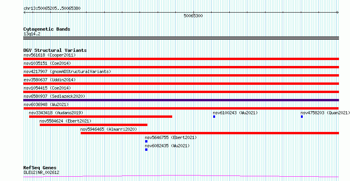Select the nsv561618 red variant bar
The height and width of the screenshot is (181, 350).
[x=181, y=59]
